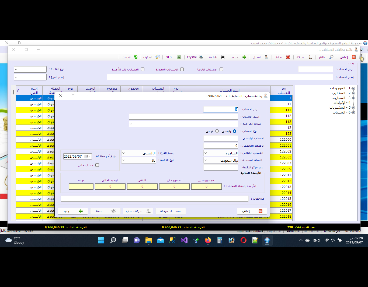Open Crystal report export icon
The width and height of the screenshot is (368, 287).
click(201, 57)
